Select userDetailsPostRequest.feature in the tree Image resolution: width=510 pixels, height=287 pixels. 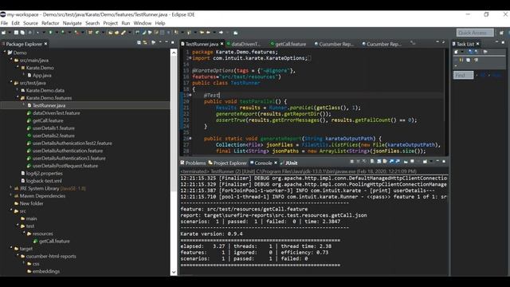coord(65,166)
